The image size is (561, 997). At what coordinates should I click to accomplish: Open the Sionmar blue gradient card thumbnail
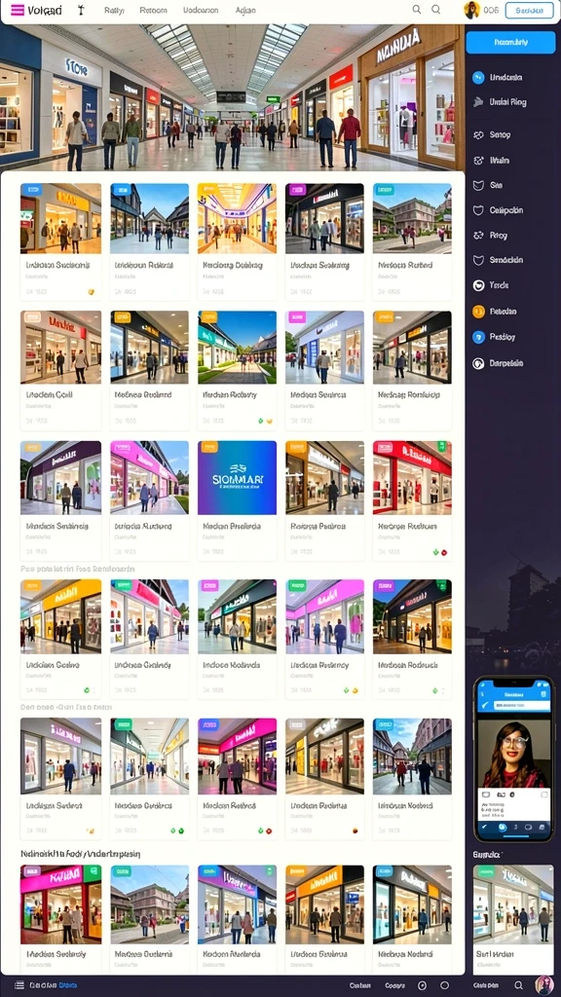(x=238, y=477)
